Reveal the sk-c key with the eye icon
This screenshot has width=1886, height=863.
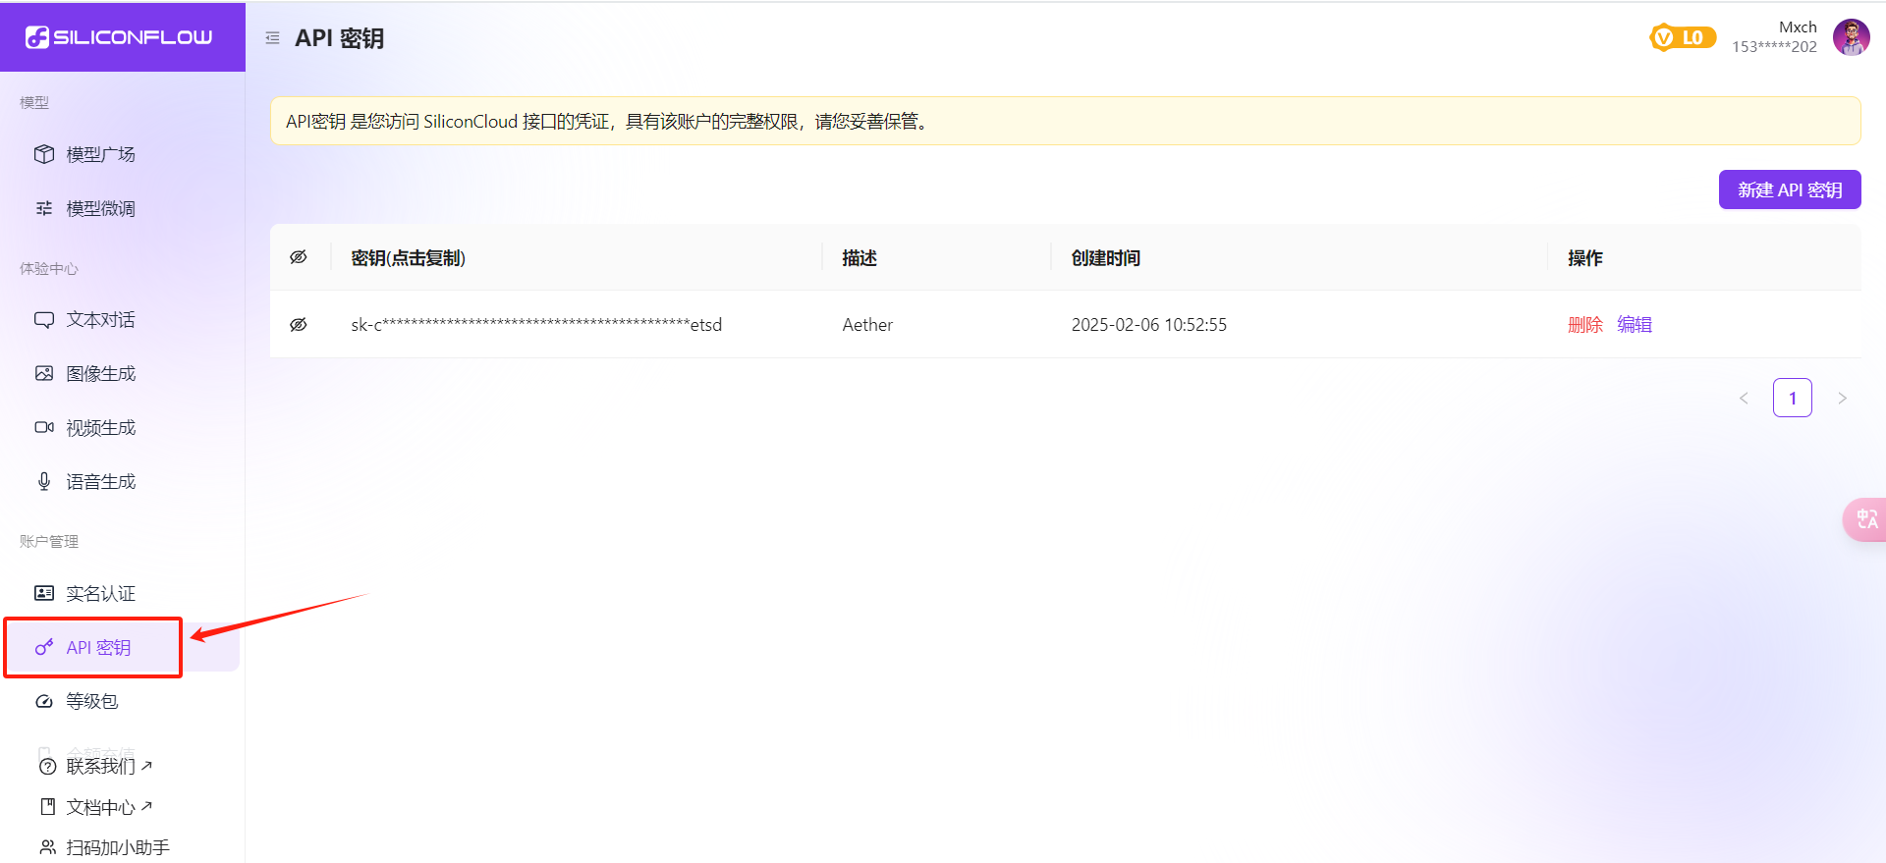click(299, 325)
